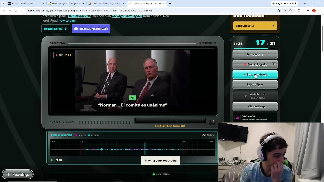The height and width of the screenshot is (182, 324).
Task: Open the browser downloads panel
Action: tap(308, 11)
